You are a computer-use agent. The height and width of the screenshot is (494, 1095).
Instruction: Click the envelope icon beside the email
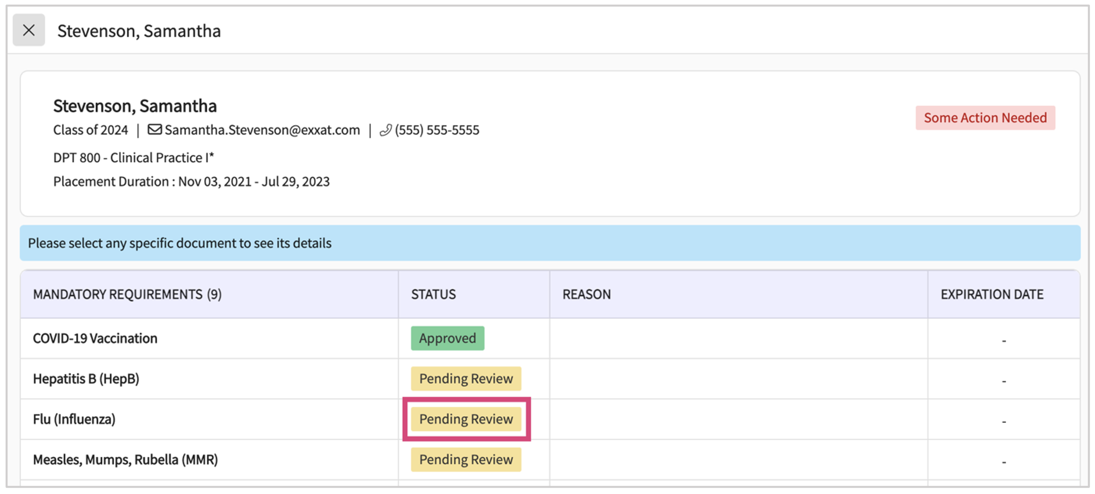(x=154, y=130)
